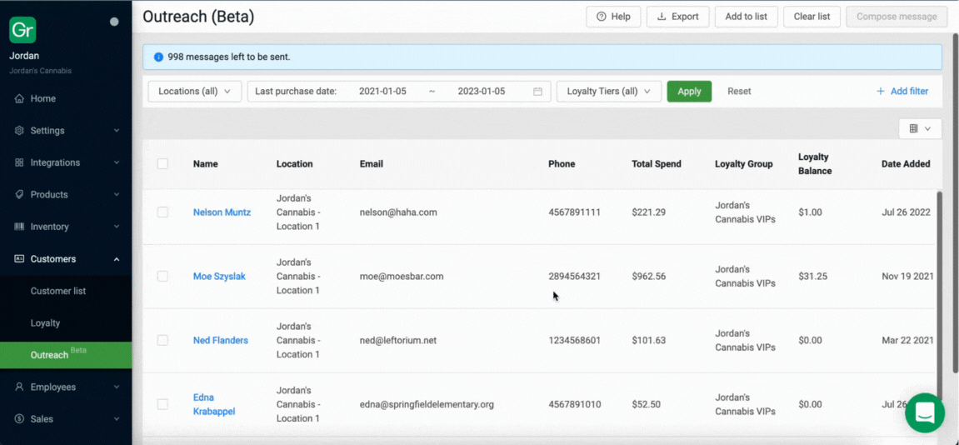The image size is (959, 445).
Task: Click the Gr logo icon
Action: pyautogui.click(x=22, y=29)
